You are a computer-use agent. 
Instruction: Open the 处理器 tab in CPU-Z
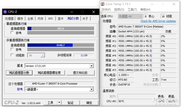[x=9, y=19]
